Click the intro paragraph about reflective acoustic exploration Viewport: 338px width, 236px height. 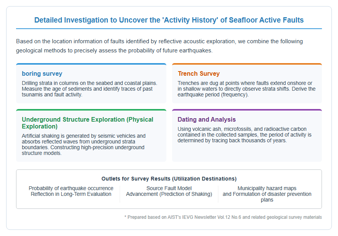tap(159, 46)
